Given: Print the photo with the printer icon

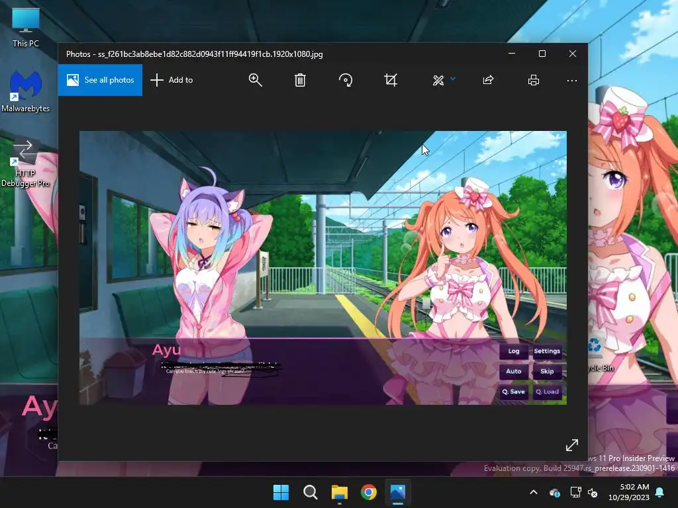Looking at the screenshot, I should (534, 80).
